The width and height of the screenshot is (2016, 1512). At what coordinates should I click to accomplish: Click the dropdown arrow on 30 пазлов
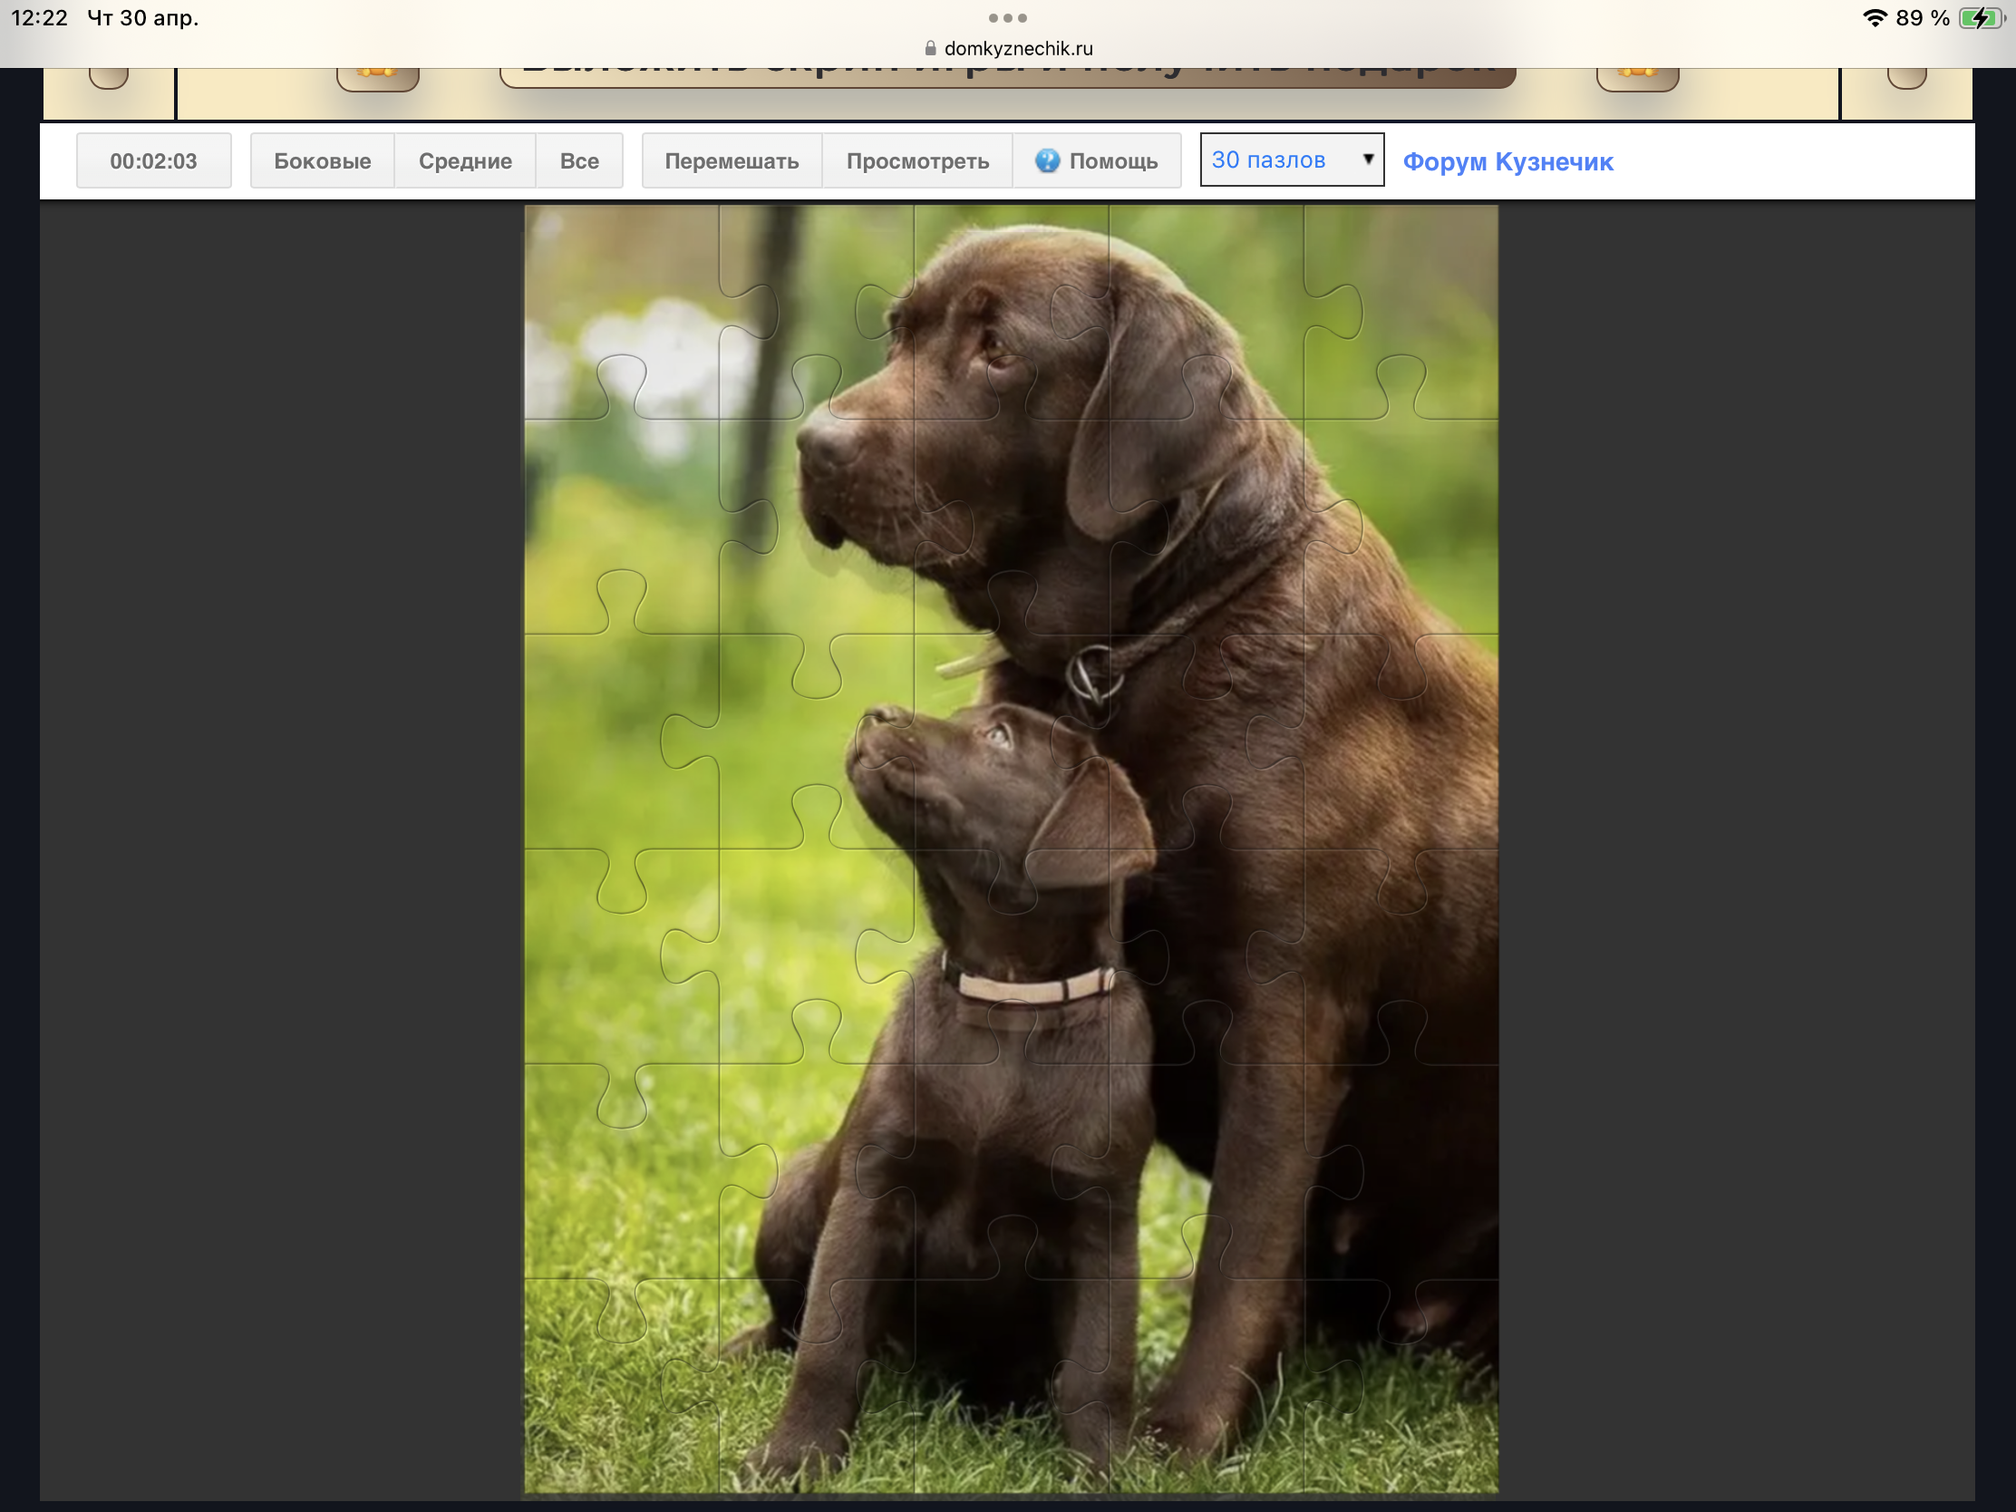tap(1367, 160)
